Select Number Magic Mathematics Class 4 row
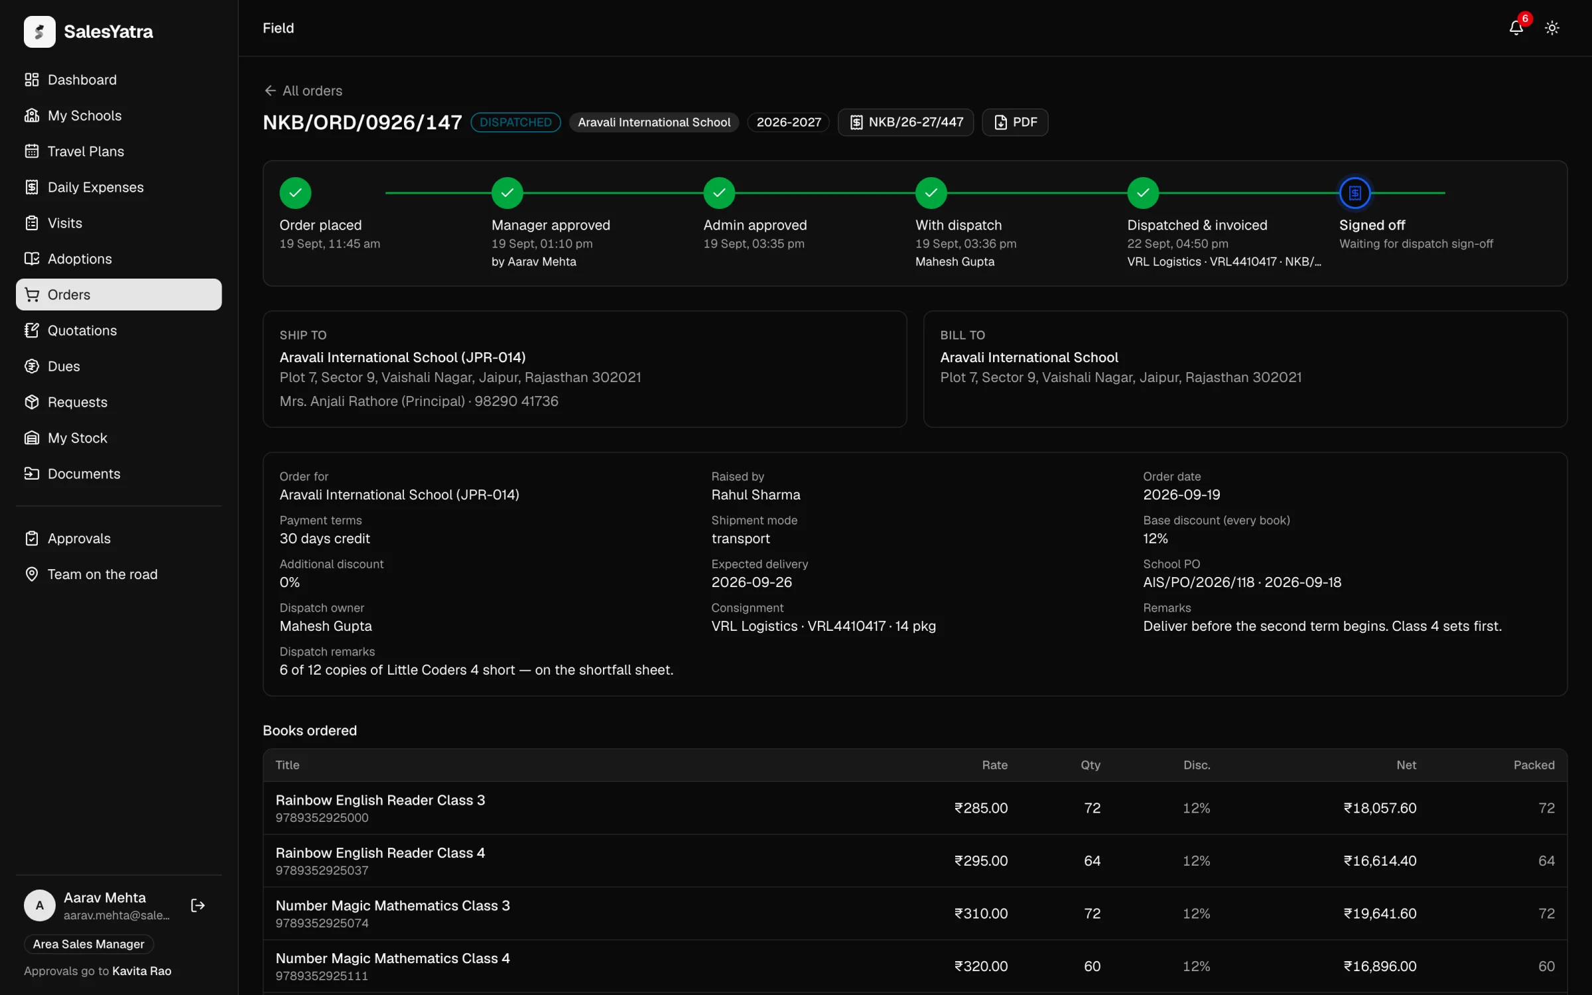Viewport: 1592px width, 995px height. (x=915, y=966)
